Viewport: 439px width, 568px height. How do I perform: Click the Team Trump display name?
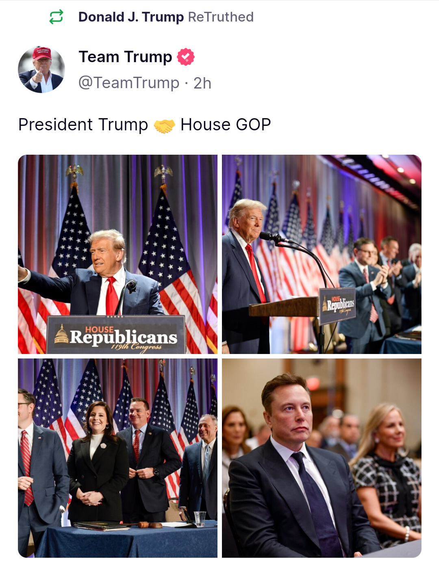tap(125, 57)
